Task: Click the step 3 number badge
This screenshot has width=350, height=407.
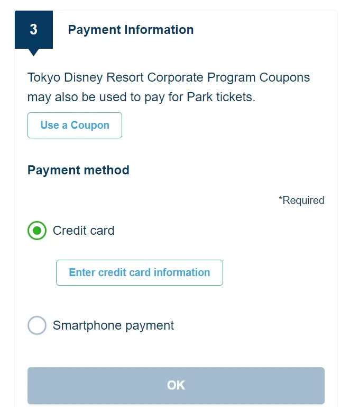Action: pos(34,30)
